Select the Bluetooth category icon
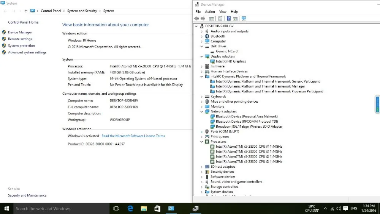Image resolution: width=380 pixels, height=214 pixels. pyautogui.click(x=207, y=36)
